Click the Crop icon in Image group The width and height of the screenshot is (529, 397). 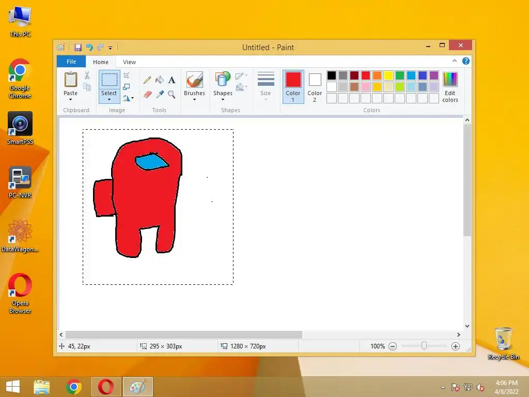(127, 75)
